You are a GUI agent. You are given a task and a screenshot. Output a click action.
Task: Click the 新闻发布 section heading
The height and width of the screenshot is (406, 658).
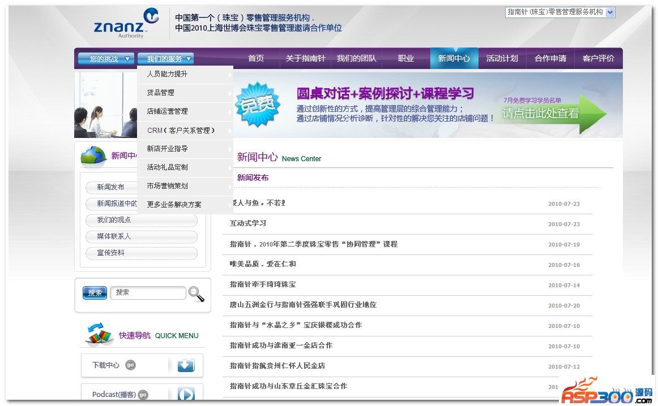[253, 178]
